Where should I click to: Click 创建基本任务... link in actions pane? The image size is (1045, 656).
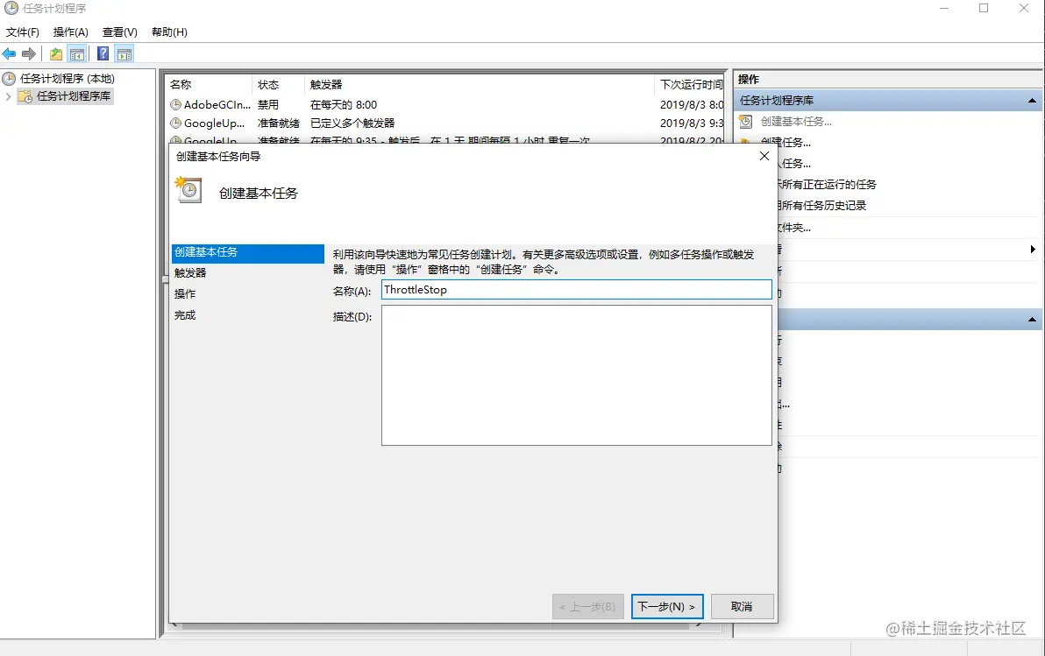[x=796, y=121]
